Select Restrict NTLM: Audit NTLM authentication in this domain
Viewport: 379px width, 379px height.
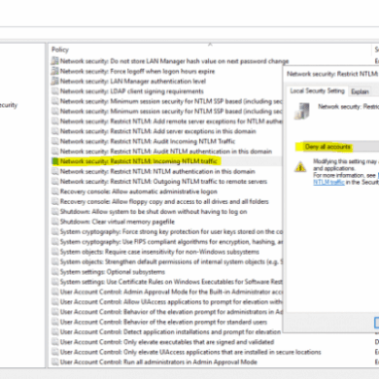166,152
